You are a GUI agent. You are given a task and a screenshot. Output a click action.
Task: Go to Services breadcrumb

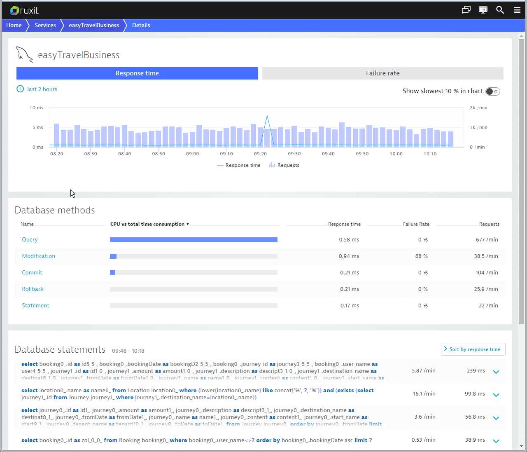coord(45,25)
